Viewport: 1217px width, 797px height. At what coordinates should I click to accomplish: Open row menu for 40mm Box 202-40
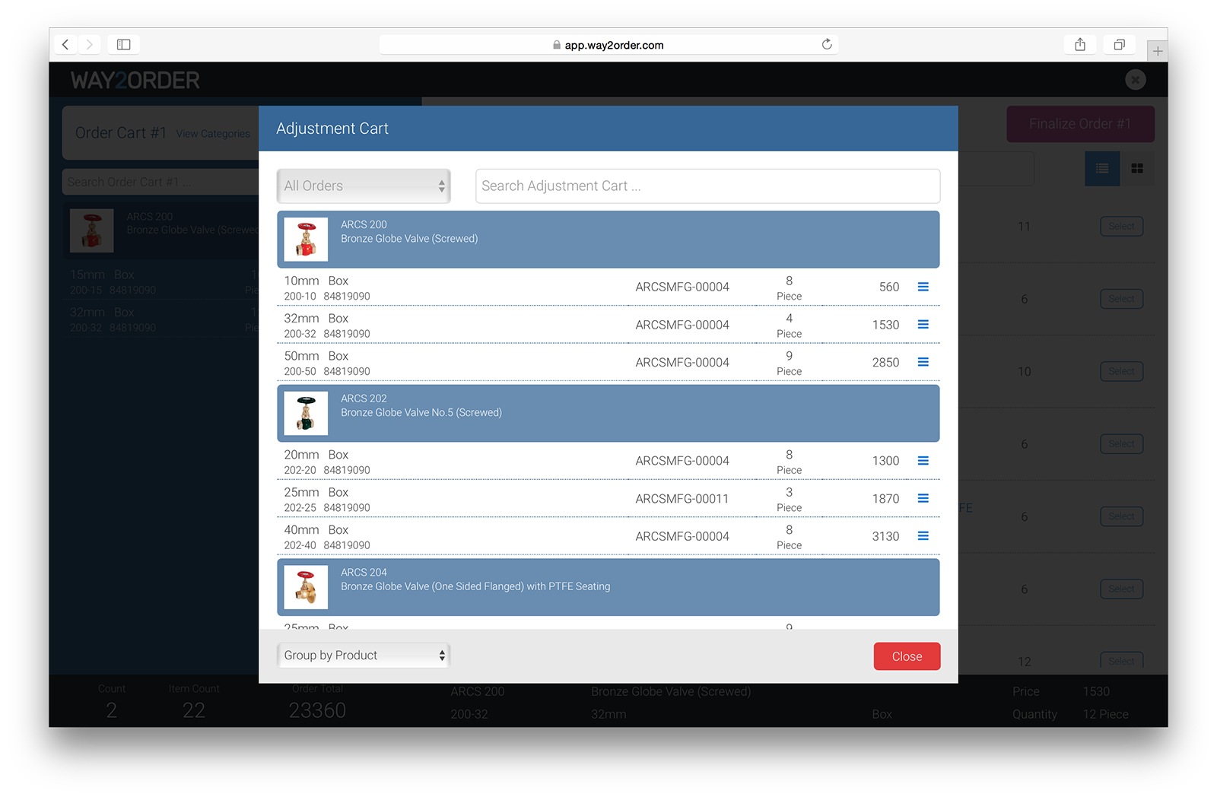(x=923, y=536)
